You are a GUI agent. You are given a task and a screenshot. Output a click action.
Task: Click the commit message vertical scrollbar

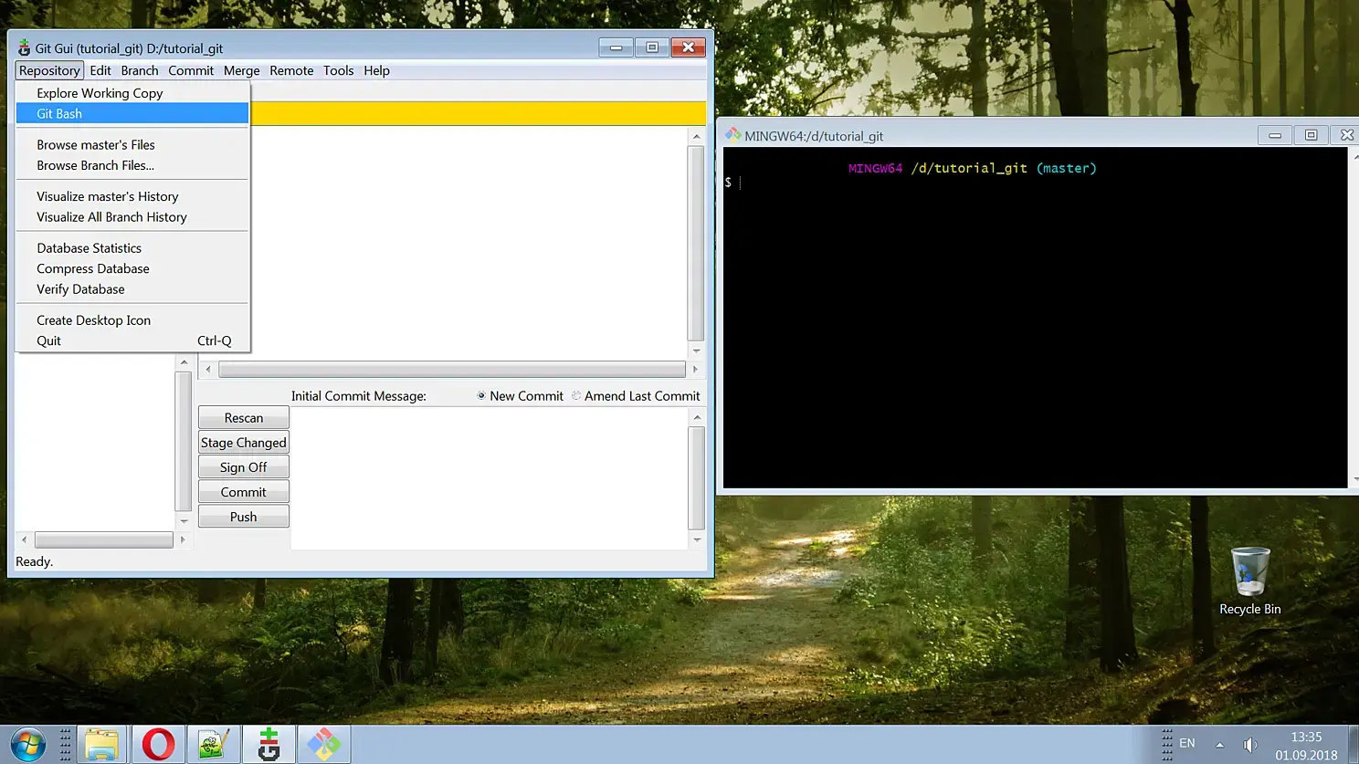pos(697,478)
